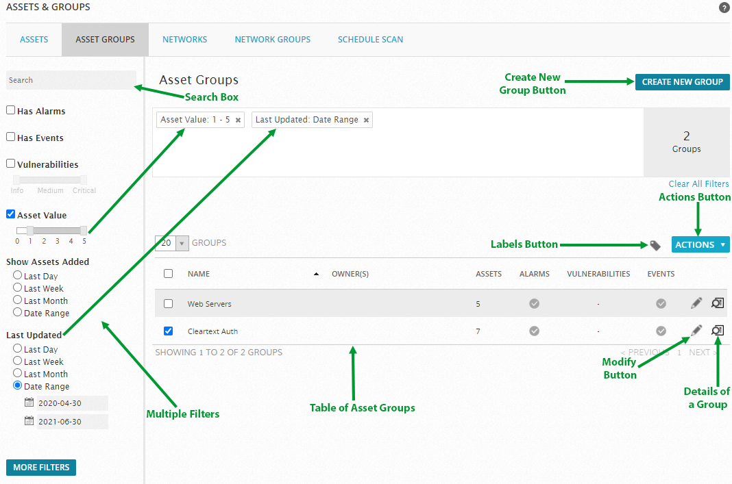Open the start date calendar icon
Viewport: 732px width, 484px height.
tap(29, 403)
